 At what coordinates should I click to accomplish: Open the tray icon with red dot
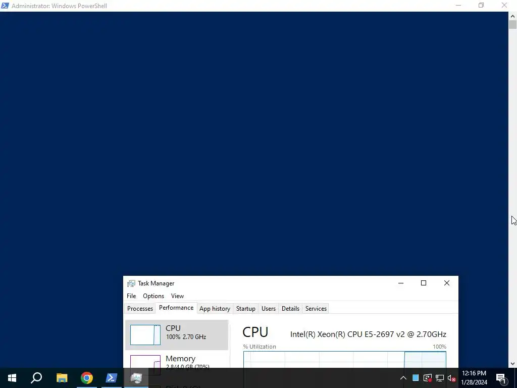(428, 378)
